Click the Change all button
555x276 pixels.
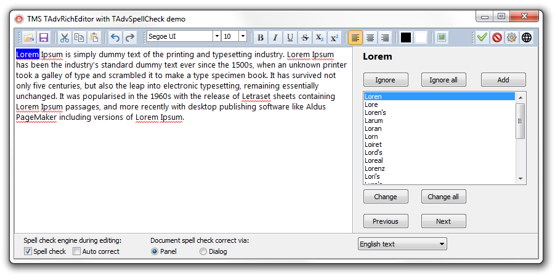click(x=444, y=197)
